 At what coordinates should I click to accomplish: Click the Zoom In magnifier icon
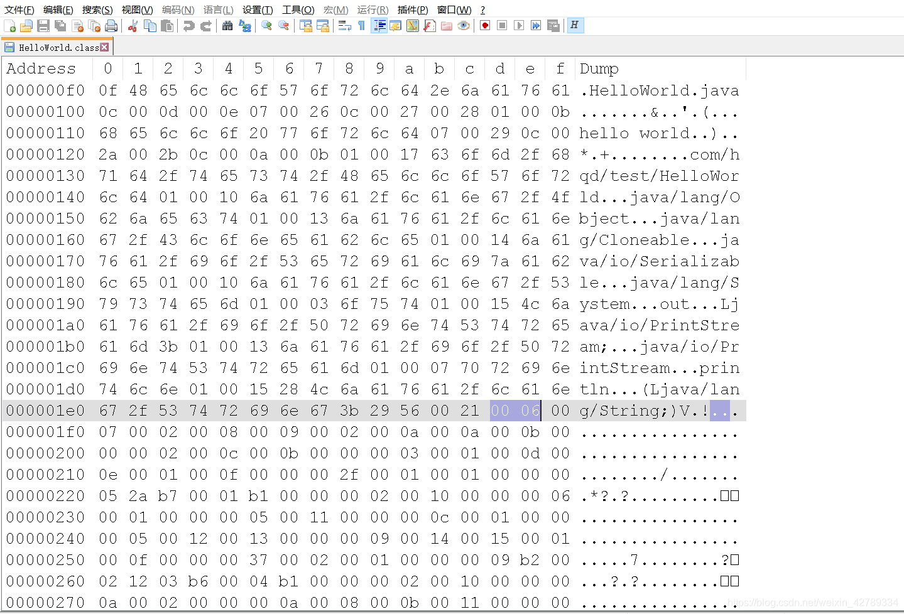click(266, 26)
